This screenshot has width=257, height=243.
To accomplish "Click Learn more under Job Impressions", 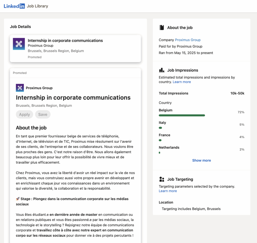I will pos(182,82).
